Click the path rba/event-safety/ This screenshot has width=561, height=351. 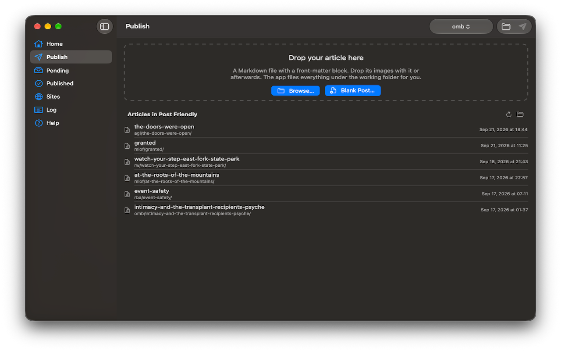tap(153, 197)
